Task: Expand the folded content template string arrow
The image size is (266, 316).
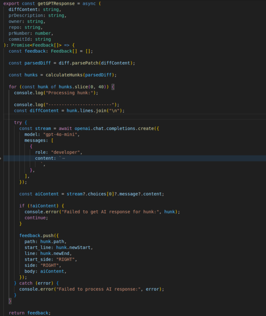Action: point(1,158)
